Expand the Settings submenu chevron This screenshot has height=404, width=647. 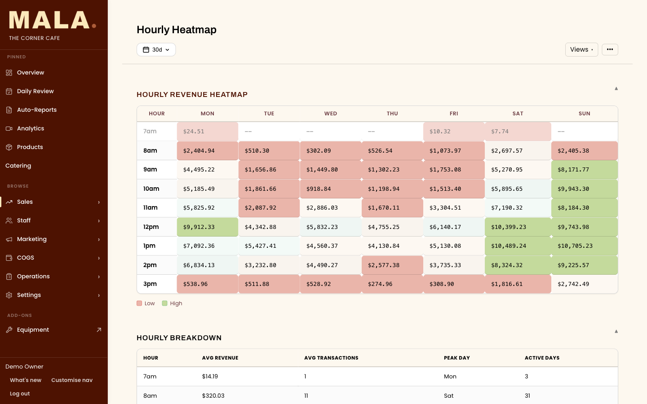tap(99, 295)
